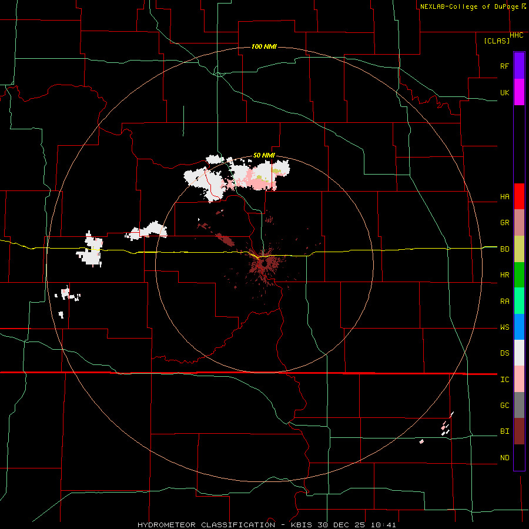
Task: Click the WS legend label
Action: (x=504, y=327)
